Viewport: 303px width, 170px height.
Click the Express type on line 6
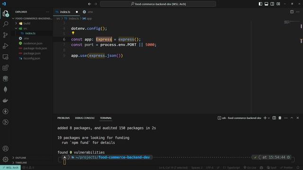coord(104,39)
